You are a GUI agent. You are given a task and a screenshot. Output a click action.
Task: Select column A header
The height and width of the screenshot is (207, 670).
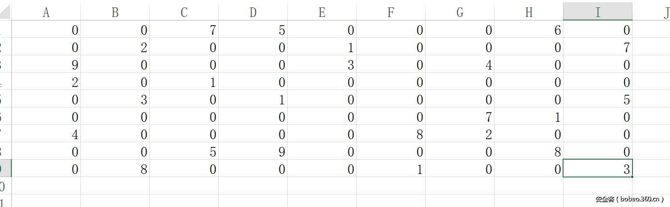tap(46, 13)
